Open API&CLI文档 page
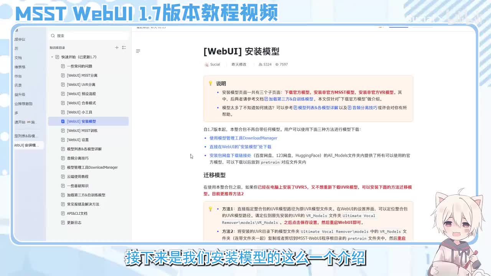Screen dimensions: 491x276 (77, 214)
